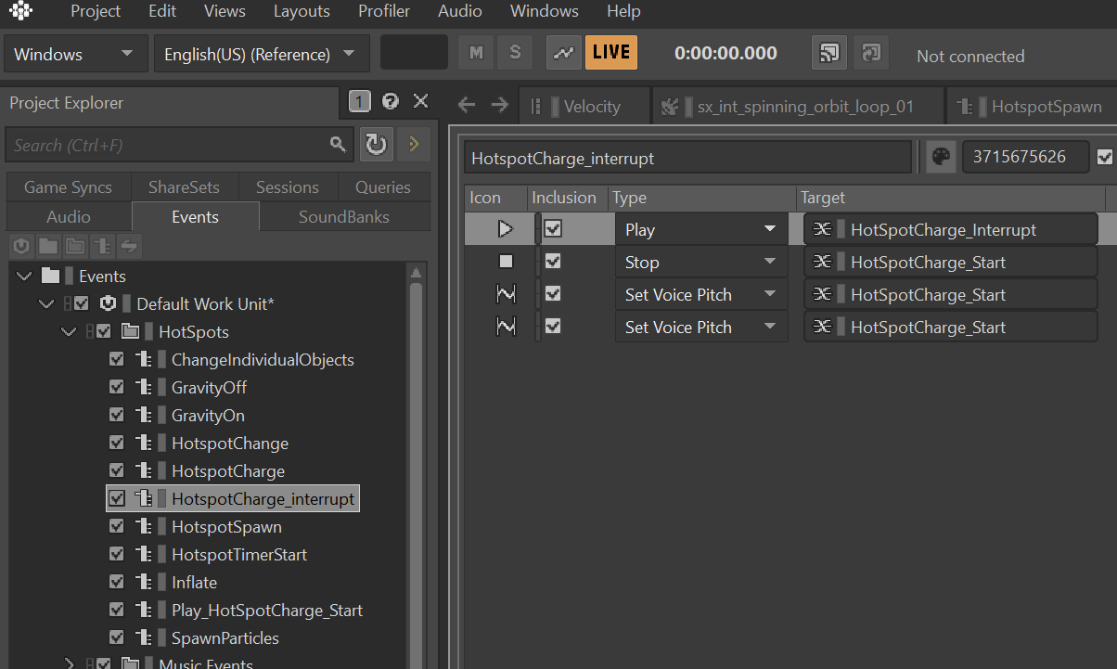Click the refresh icon in Project Explorer
The width and height of the screenshot is (1117, 669).
(375, 144)
